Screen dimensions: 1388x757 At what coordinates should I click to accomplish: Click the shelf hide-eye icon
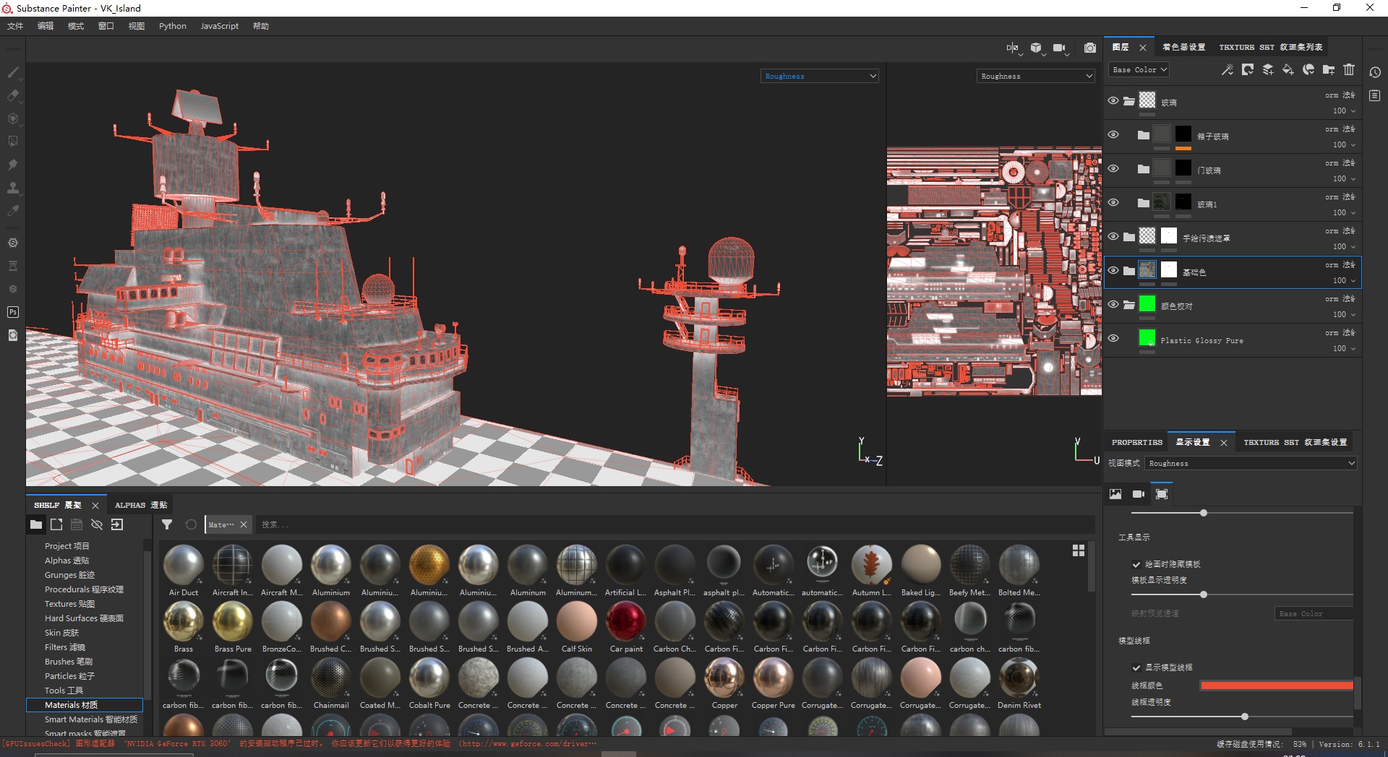tap(97, 524)
